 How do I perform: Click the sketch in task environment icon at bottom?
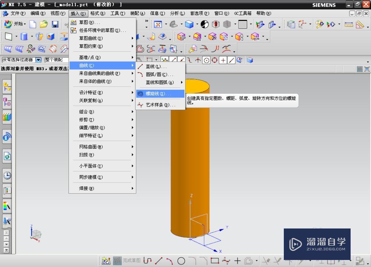106,261
